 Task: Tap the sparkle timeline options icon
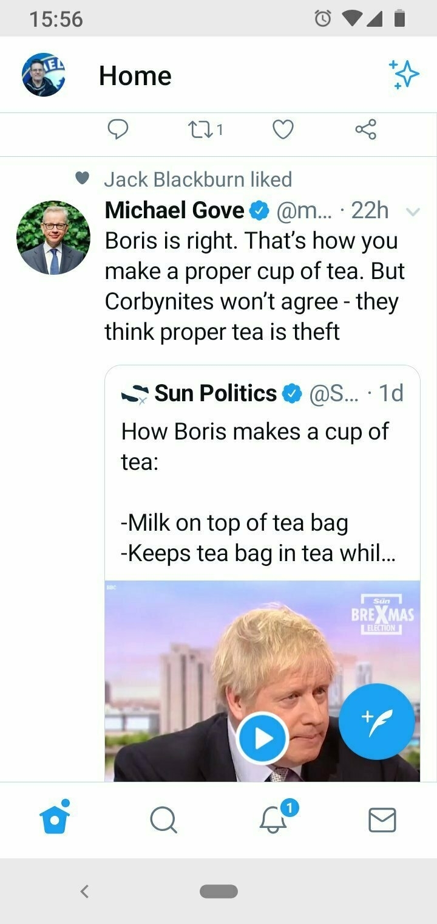point(404,75)
